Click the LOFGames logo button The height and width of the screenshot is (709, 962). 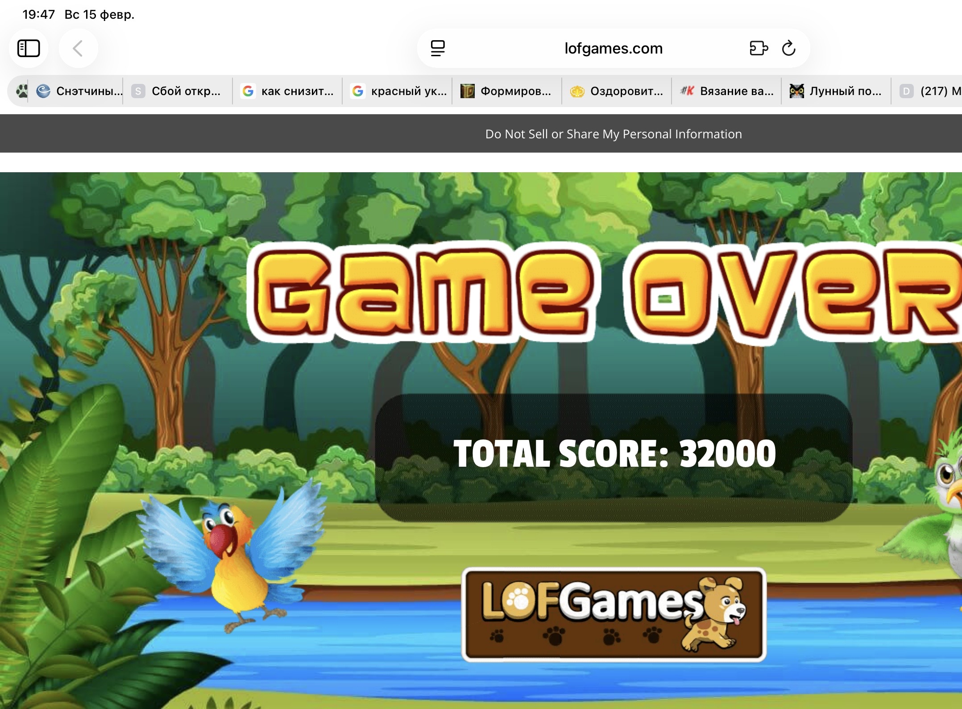click(x=614, y=614)
